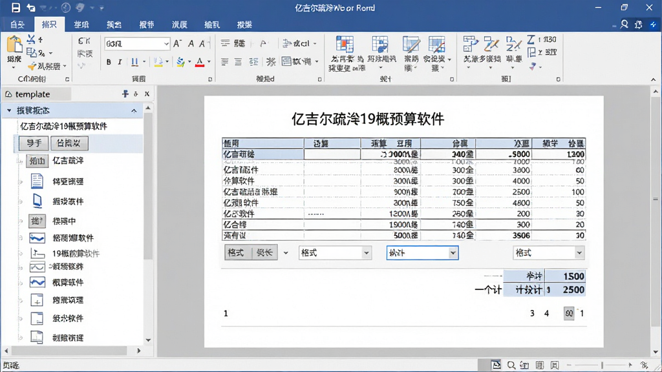The image size is (662, 372).
Task: Open the fourth ribbon tab
Action: click(x=114, y=25)
